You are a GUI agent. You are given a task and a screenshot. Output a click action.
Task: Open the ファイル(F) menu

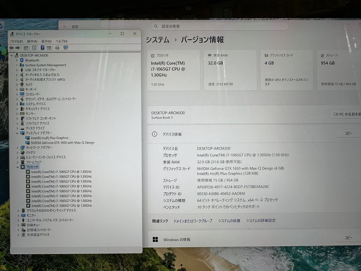tap(17, 41)
